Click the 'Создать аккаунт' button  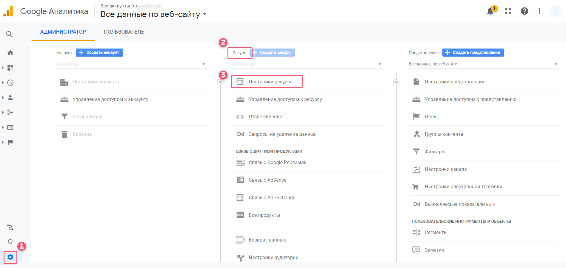point(99,53)
